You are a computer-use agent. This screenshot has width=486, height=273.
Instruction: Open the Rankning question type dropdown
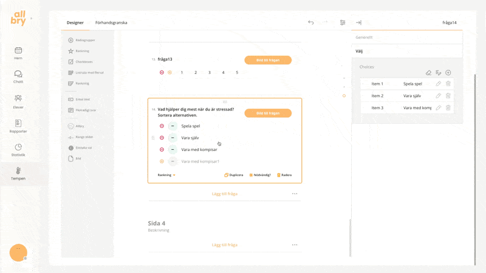166,175
